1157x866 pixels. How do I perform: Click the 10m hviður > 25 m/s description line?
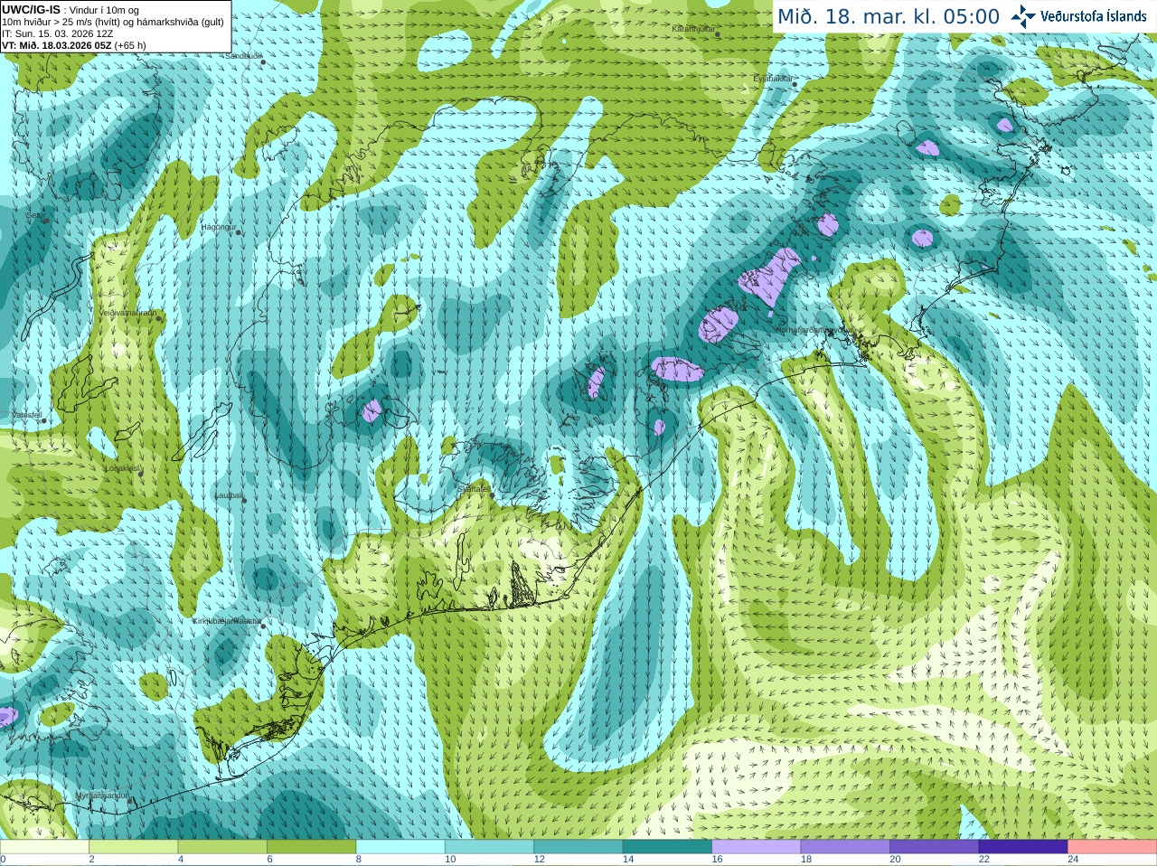113,22
